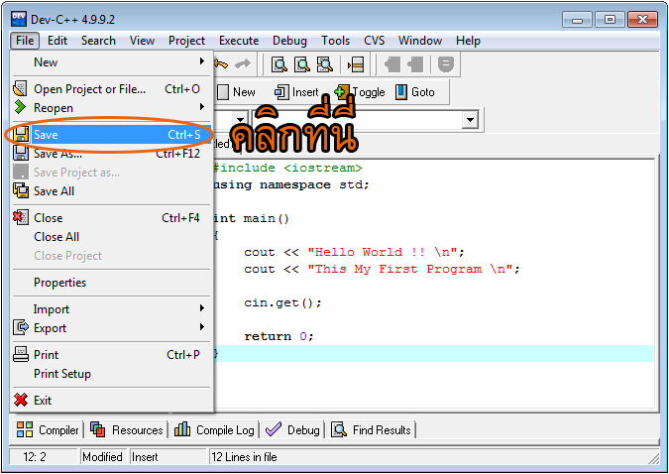Viewport: 669px width, 474px height.
Task: Click the third magnifier search-again icon
Action: point(325,64)
